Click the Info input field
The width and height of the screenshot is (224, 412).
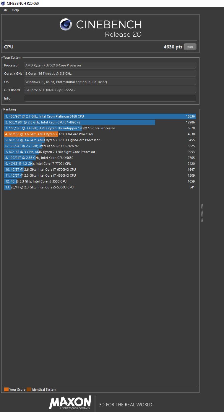pos(110,98)
